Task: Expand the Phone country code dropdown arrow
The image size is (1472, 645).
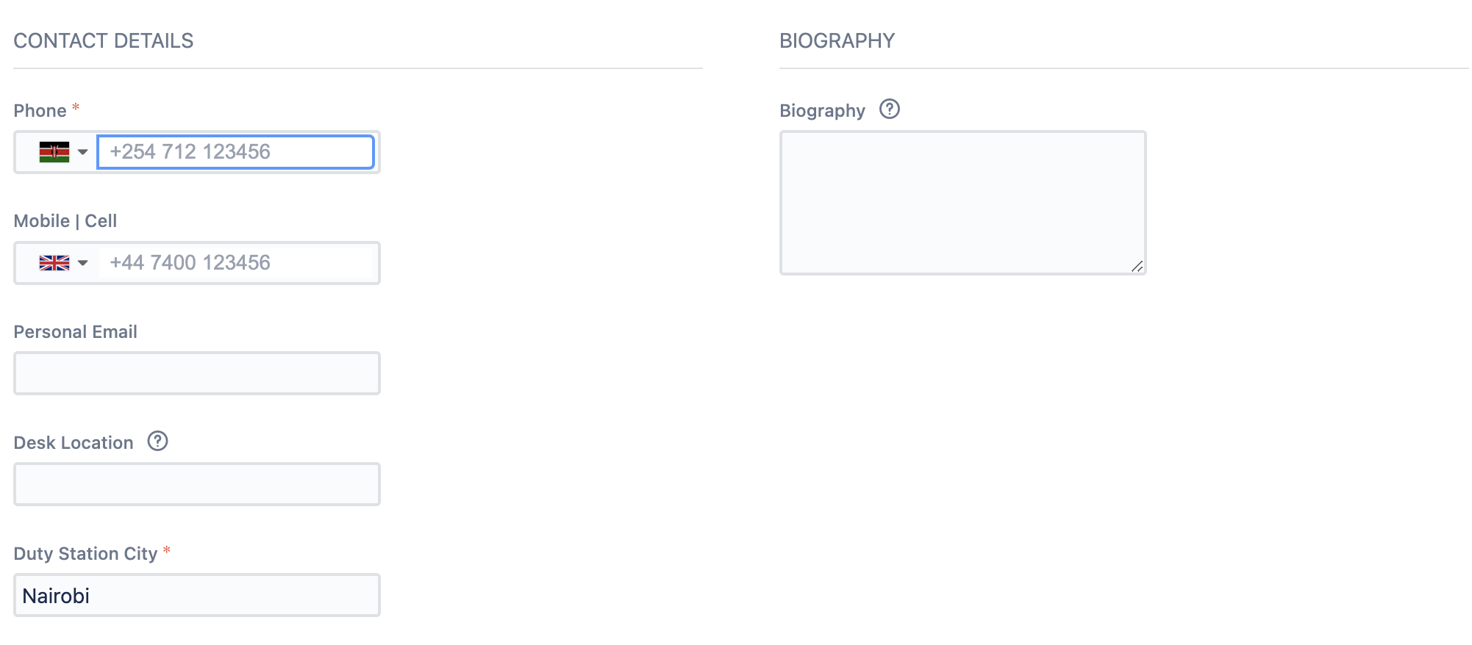Action: 83,152
